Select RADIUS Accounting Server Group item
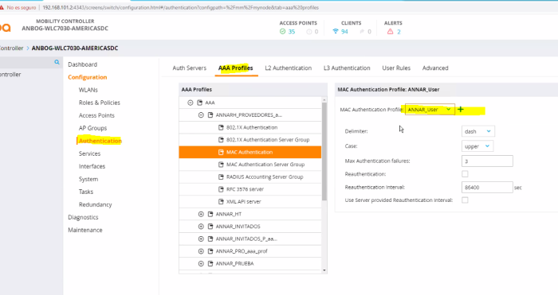The width and height of the screenshot is (558, 295). (250, 177)
